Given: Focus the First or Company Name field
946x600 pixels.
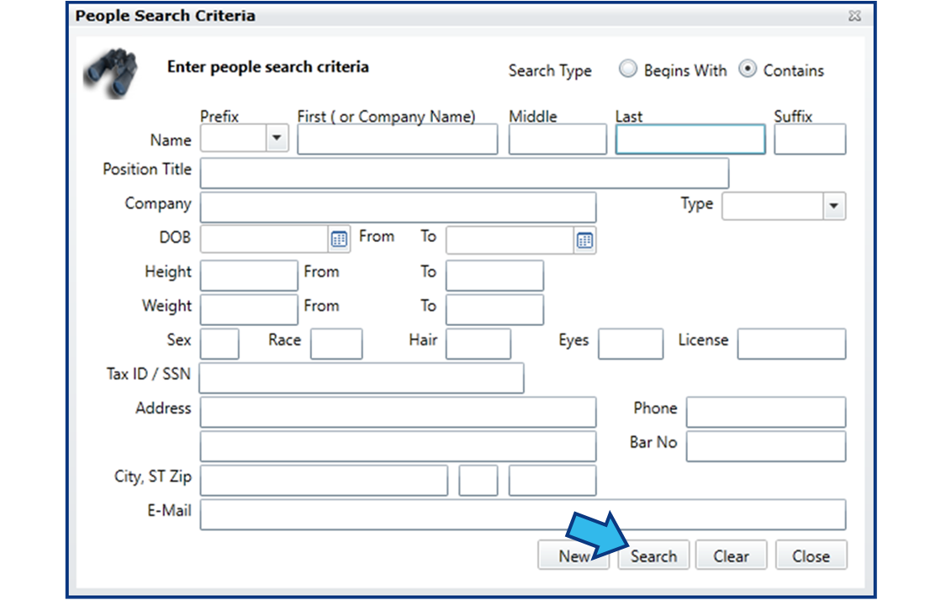Looking at the screenshot, I should coord(398,139).
